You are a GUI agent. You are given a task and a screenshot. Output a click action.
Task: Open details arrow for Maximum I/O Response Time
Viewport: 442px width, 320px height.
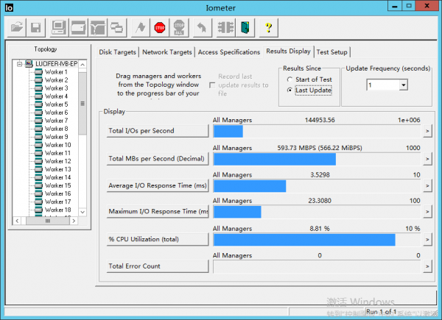point(427,212)
